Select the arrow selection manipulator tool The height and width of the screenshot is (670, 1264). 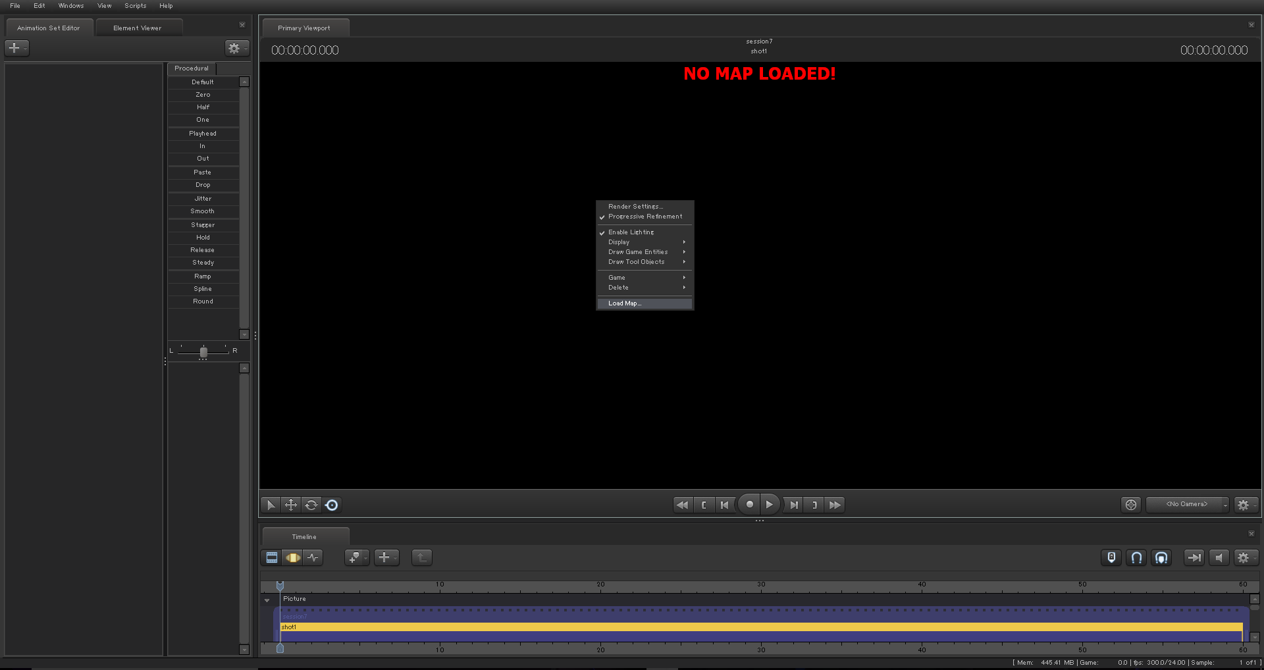click(271, 505)
